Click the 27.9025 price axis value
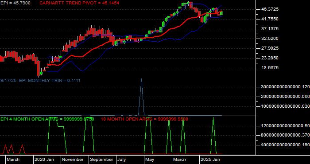The width and height of the screenshot is (310, 164). click(x=270, y=48)
